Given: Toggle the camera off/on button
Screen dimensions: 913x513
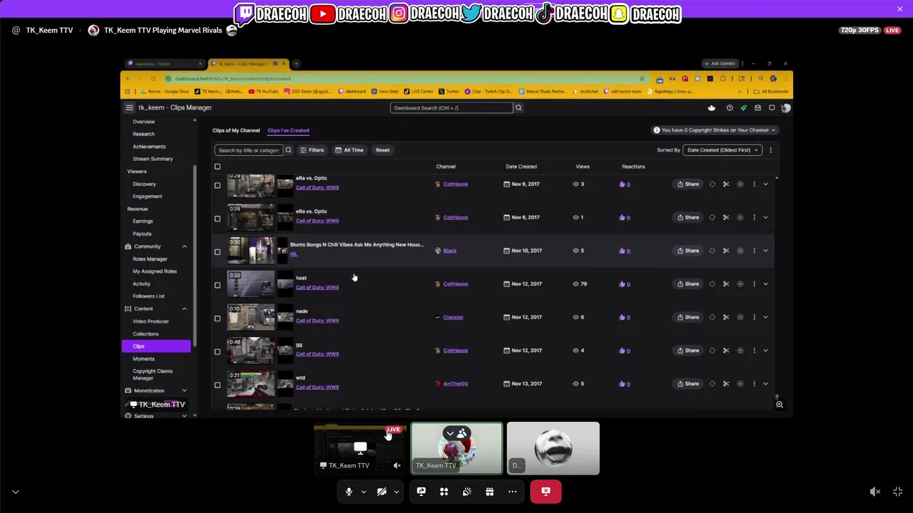Looking at the screenshot, I should [382, 492].
